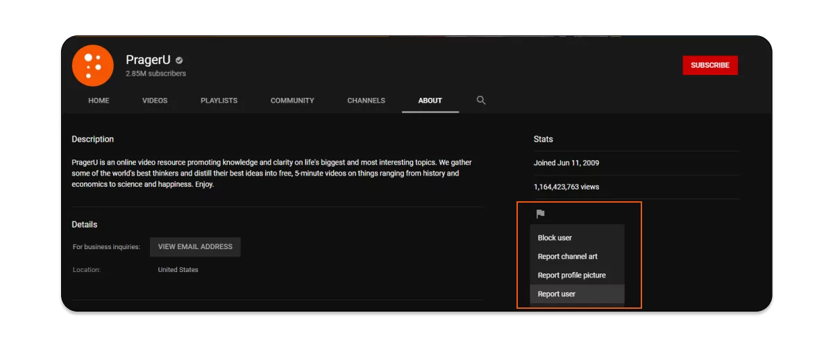Click the flag report icon under Stats

point(540,214)
